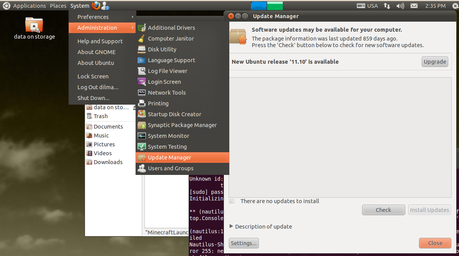Open Update Manager Settings button
This screenshot has width=459, height=256.
[x=244, y=243]
